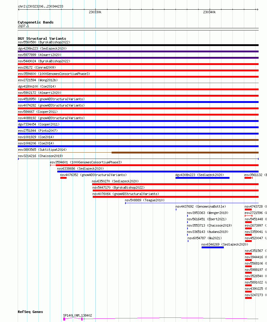267x322 pixels.
Task: Open nsv5616451 (Ebert2021) variant
Action: [207, 219]
